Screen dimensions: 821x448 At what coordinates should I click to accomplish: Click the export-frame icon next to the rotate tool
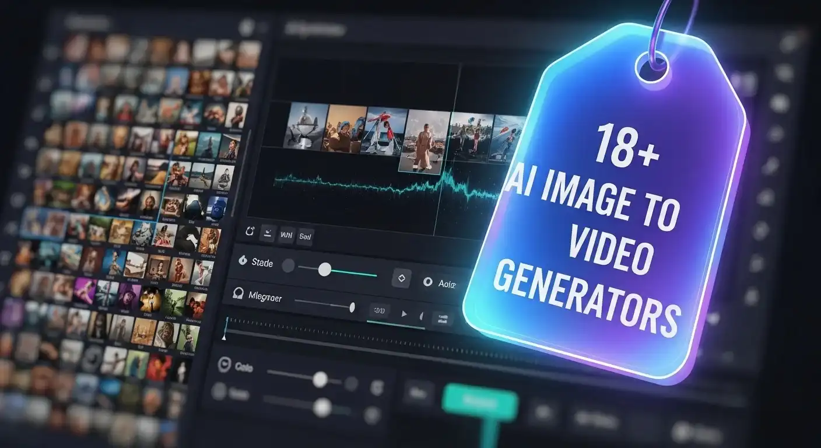(269, 234)
